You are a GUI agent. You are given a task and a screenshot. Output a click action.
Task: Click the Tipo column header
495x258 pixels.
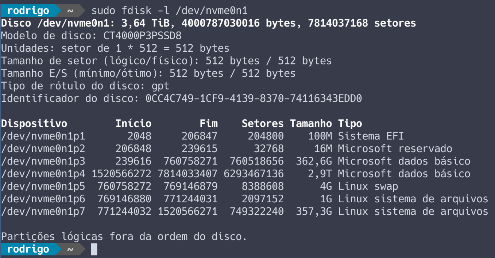coord(350,123)
